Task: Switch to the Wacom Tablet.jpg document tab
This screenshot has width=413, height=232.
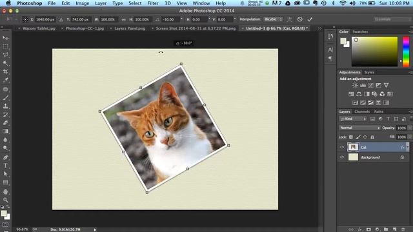Action: click(39, 28)
